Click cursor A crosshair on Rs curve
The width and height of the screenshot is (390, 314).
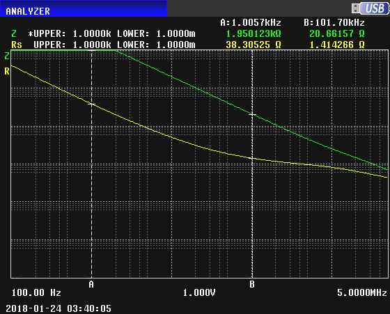point(91,104)
